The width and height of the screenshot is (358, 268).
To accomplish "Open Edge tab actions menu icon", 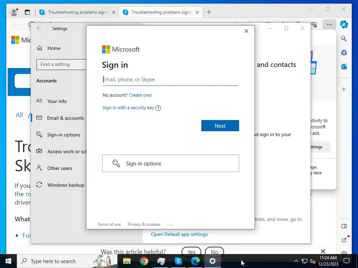I will click(x=27, y=12).
